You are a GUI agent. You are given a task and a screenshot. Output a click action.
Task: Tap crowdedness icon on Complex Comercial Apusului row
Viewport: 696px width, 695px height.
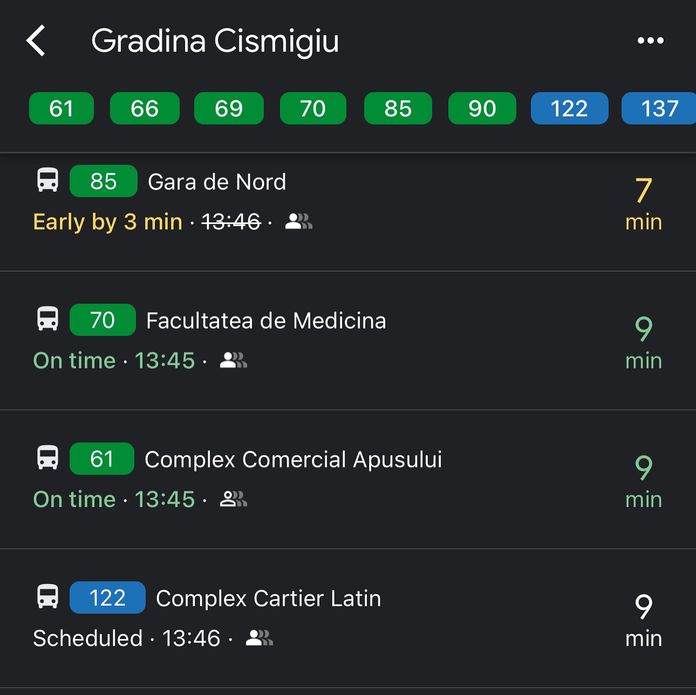[233, 499]
